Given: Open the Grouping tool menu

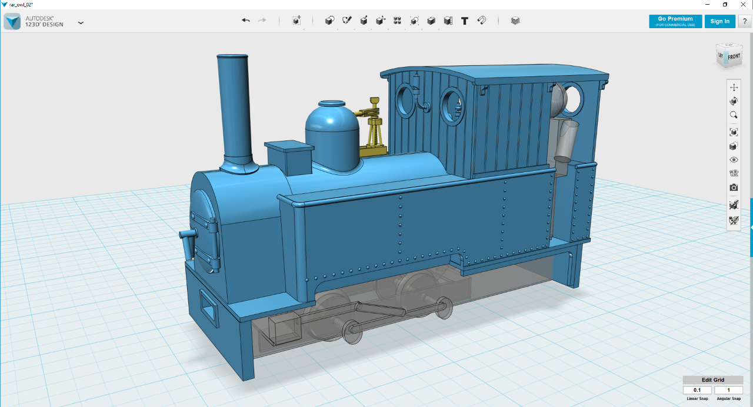Looking at the screenshot, I should pos(414,21).
